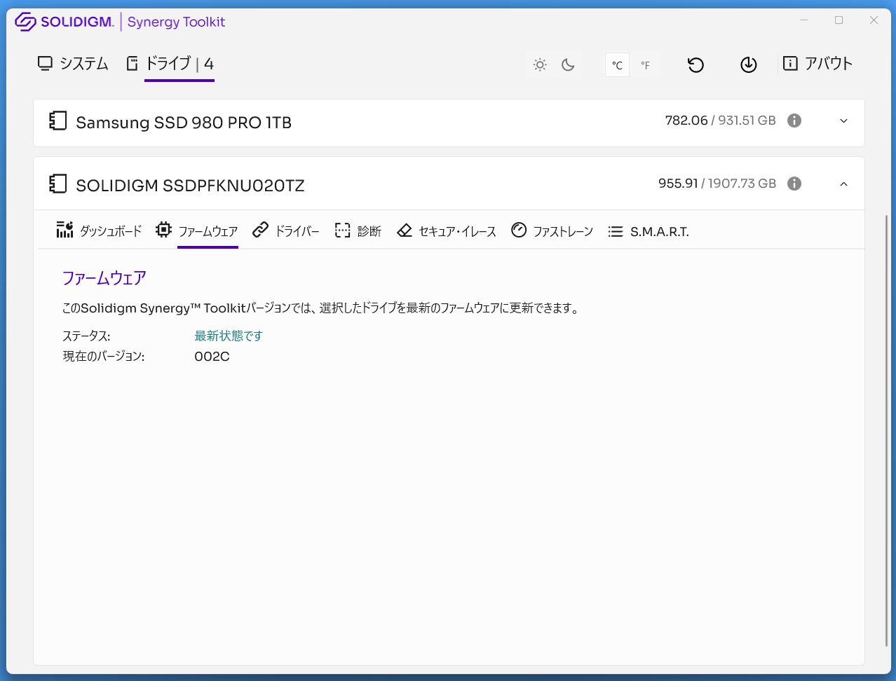
Task: Click the 955.91 / 1907.73 GB capacity text
Action: (717, 184)
